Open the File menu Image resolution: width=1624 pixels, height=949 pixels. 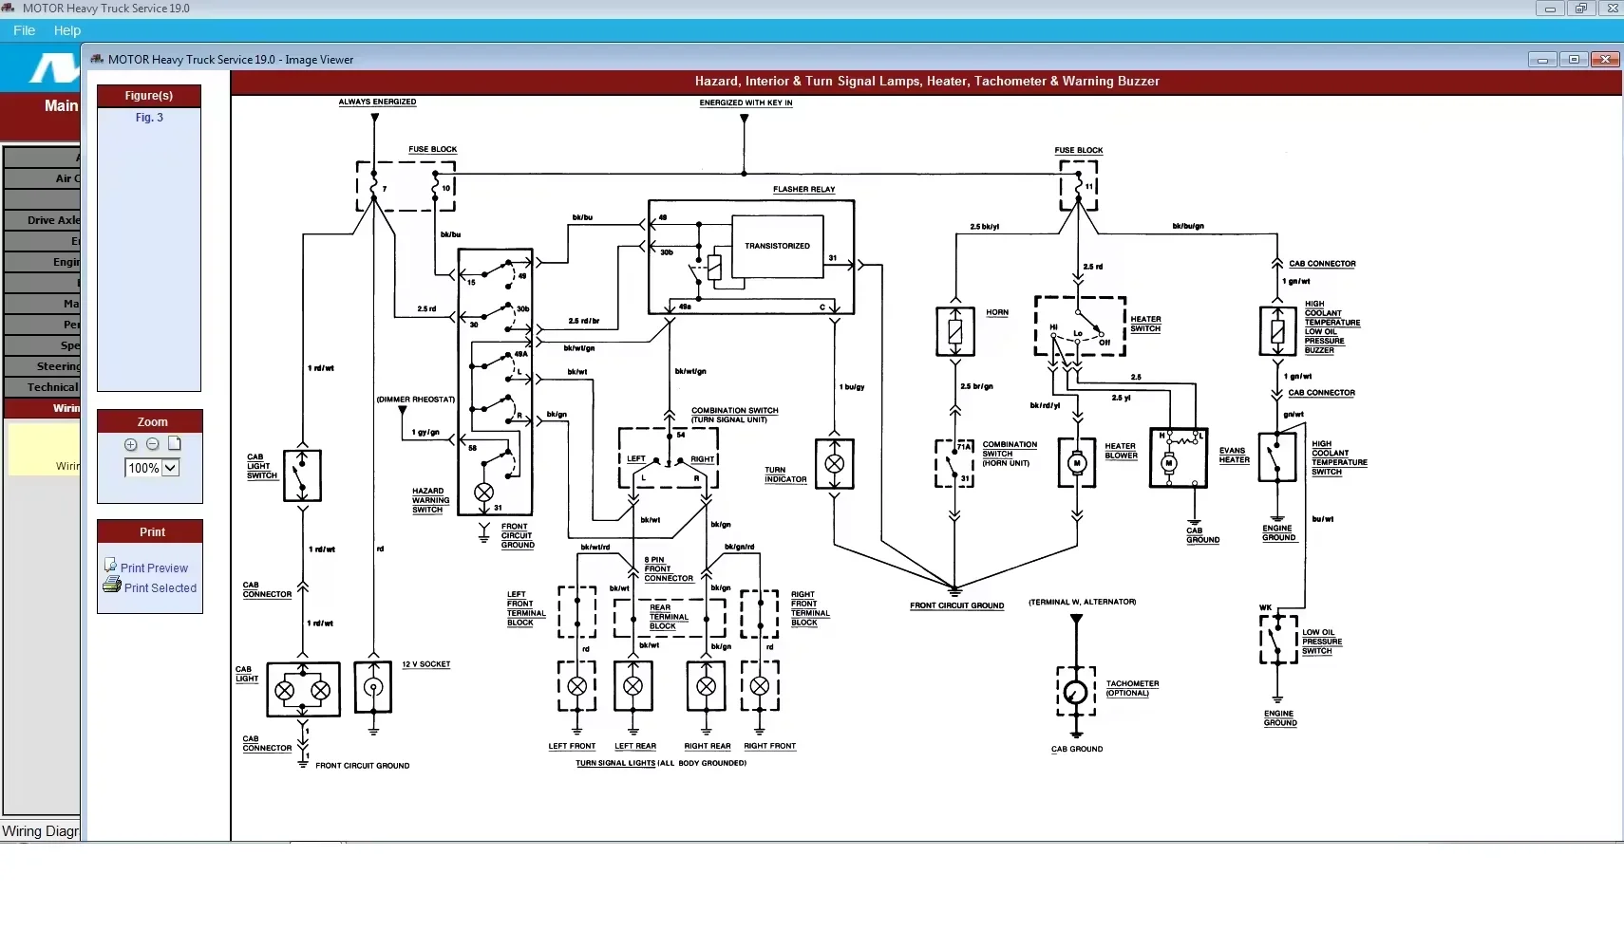(x=25, y=30)
